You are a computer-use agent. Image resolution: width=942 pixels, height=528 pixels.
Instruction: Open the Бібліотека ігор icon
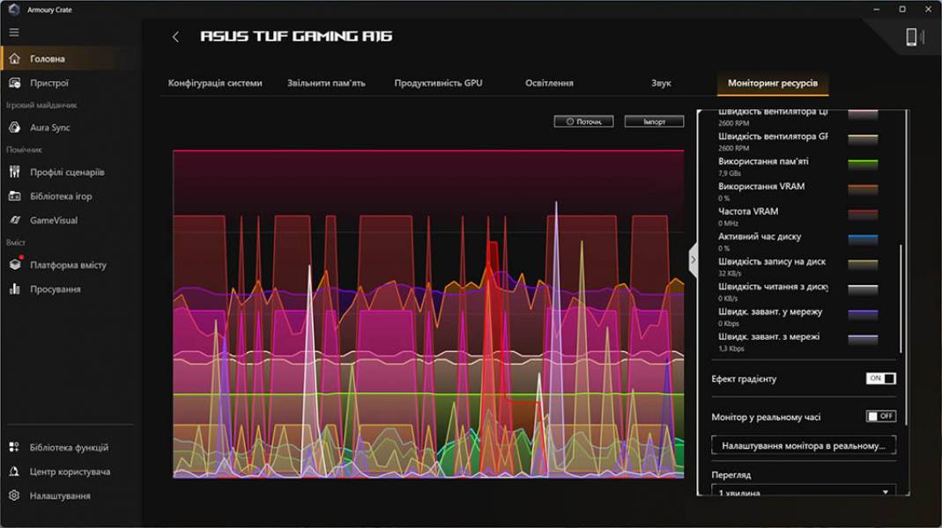pos(15,195)
